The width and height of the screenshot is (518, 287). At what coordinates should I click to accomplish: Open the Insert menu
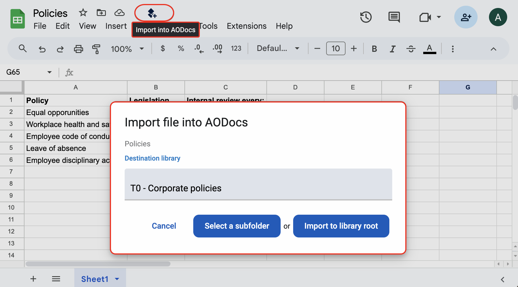[116, 26]
